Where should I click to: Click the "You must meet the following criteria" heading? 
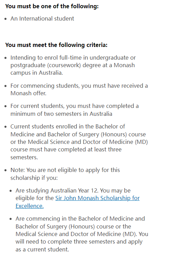pos(56,45)
